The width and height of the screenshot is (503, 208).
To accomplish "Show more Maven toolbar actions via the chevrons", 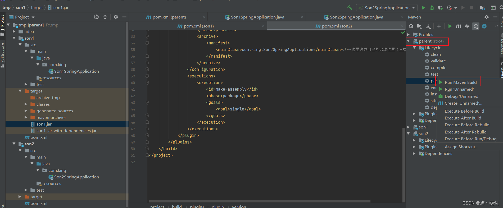I will 497,26.
